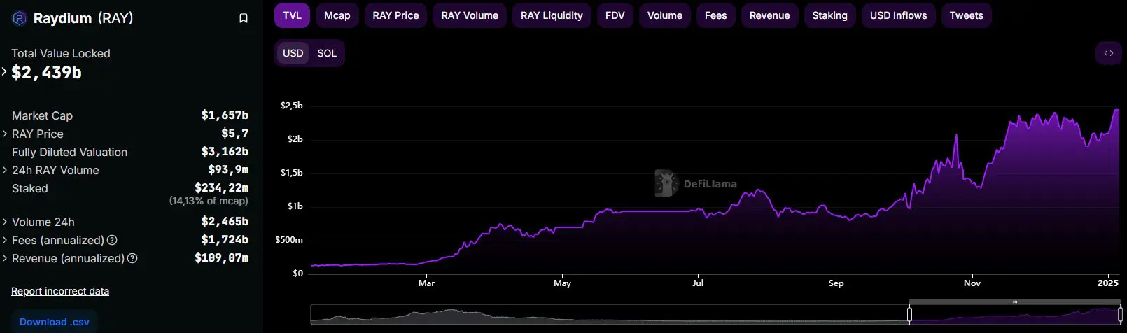Click the Download .csv button

point(55,322)
